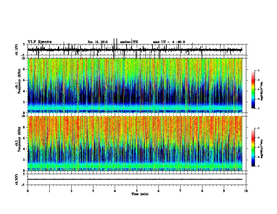
Task: Click the ch.2 spectrogram color bar
Action: [x=253, y=147]
